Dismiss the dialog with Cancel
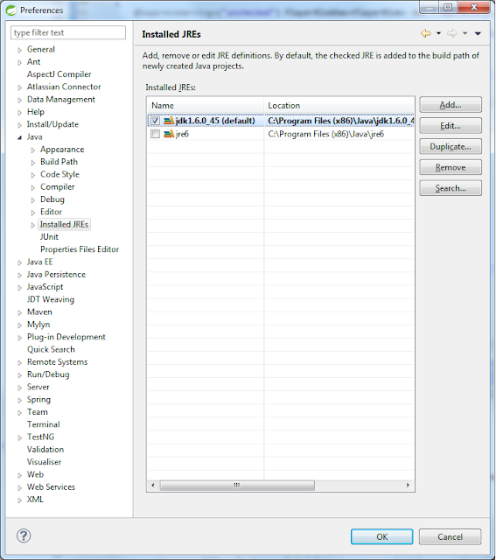 point(450,536)
